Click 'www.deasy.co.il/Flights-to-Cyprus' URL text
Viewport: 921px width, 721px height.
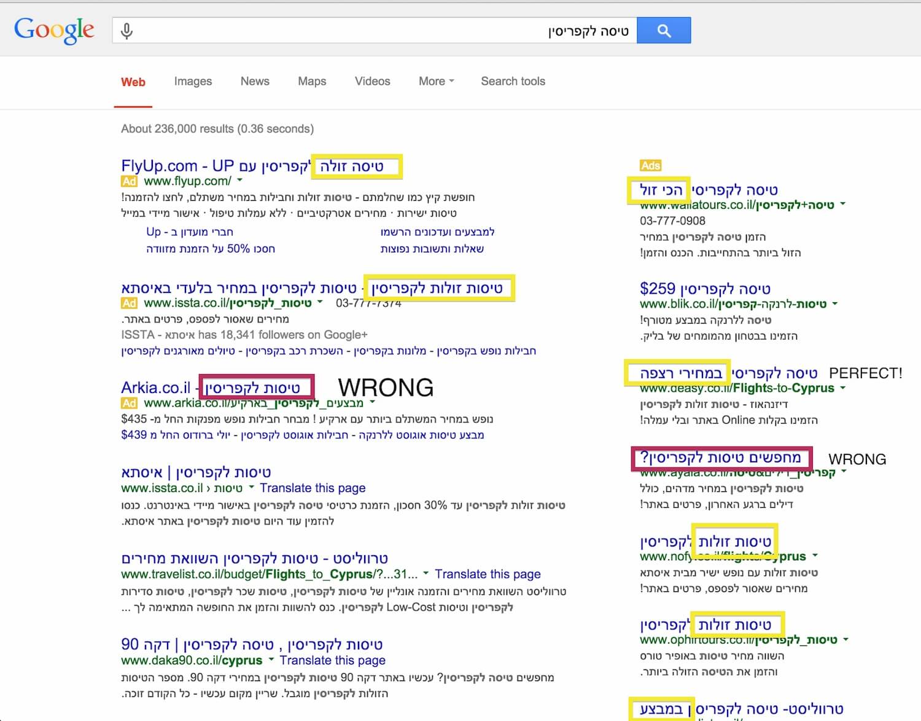[737, 388]
